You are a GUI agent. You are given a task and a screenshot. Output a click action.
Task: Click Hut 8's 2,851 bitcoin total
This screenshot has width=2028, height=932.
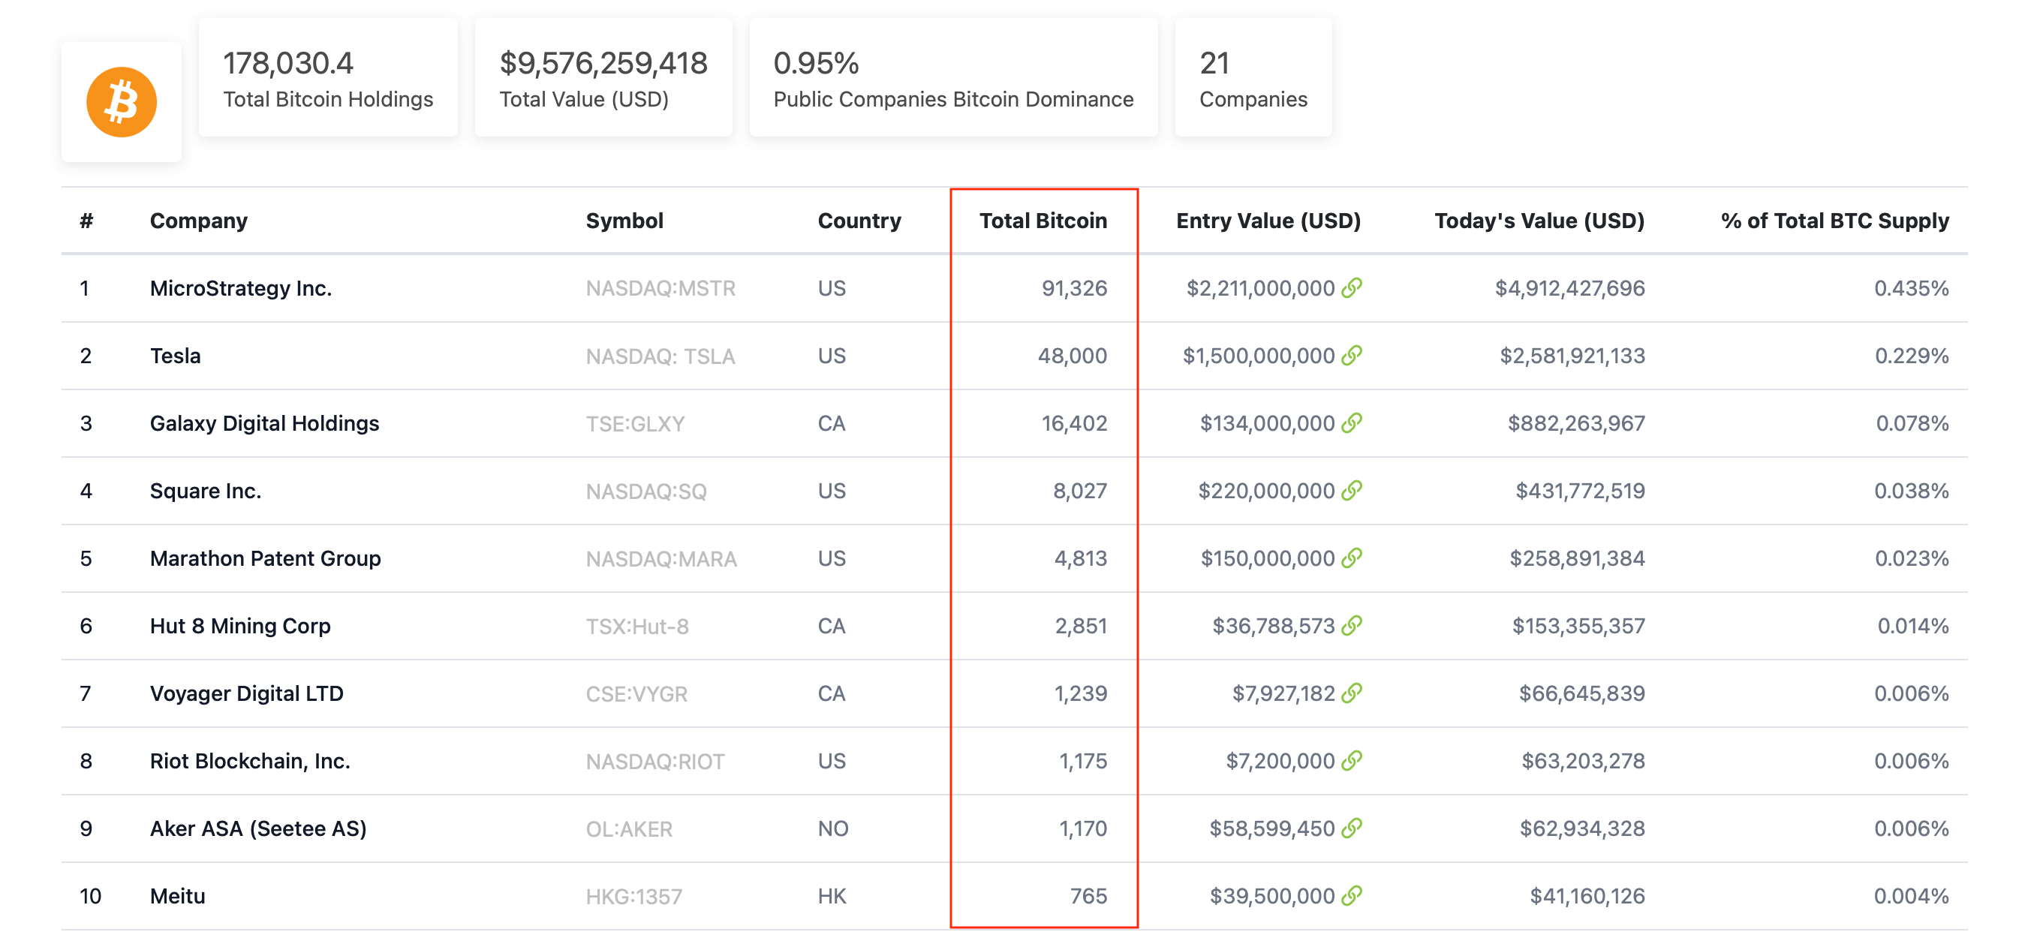coord(1080,626)
